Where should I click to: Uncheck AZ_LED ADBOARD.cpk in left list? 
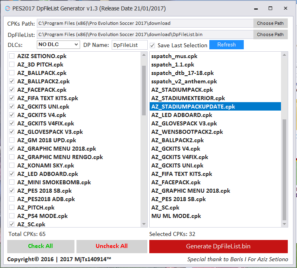pos(12,174)
